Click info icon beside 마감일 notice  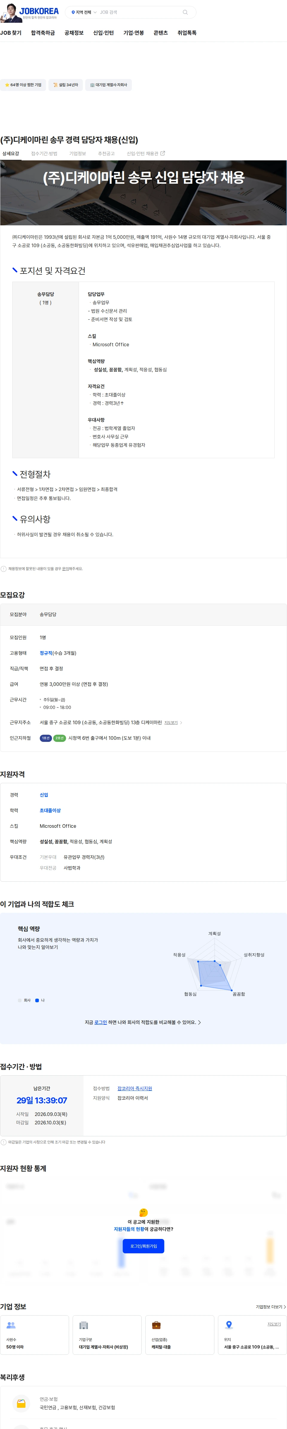3,1142
